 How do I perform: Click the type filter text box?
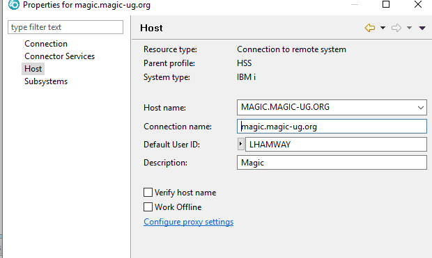65,27
